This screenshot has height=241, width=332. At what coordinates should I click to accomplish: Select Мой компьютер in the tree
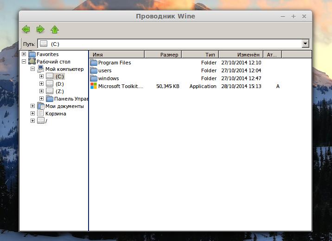pos(64,69)
